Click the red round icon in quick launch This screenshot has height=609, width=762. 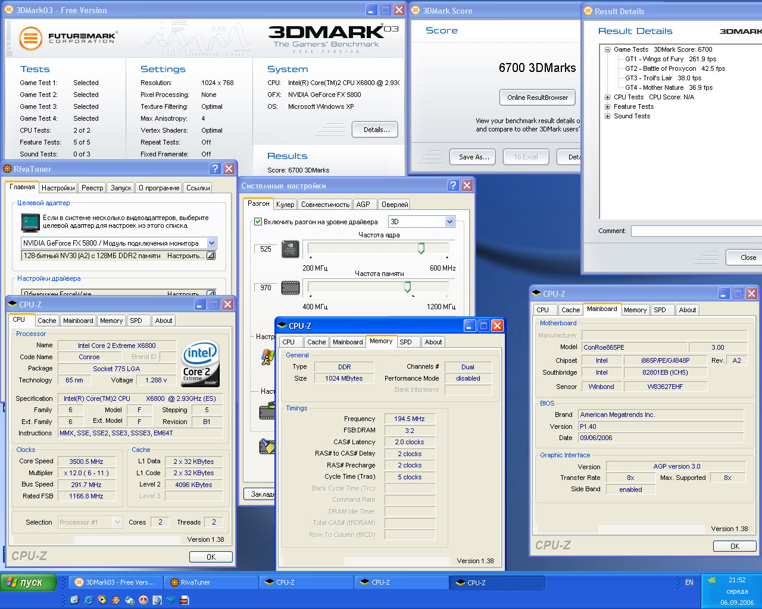coord(143,600)
